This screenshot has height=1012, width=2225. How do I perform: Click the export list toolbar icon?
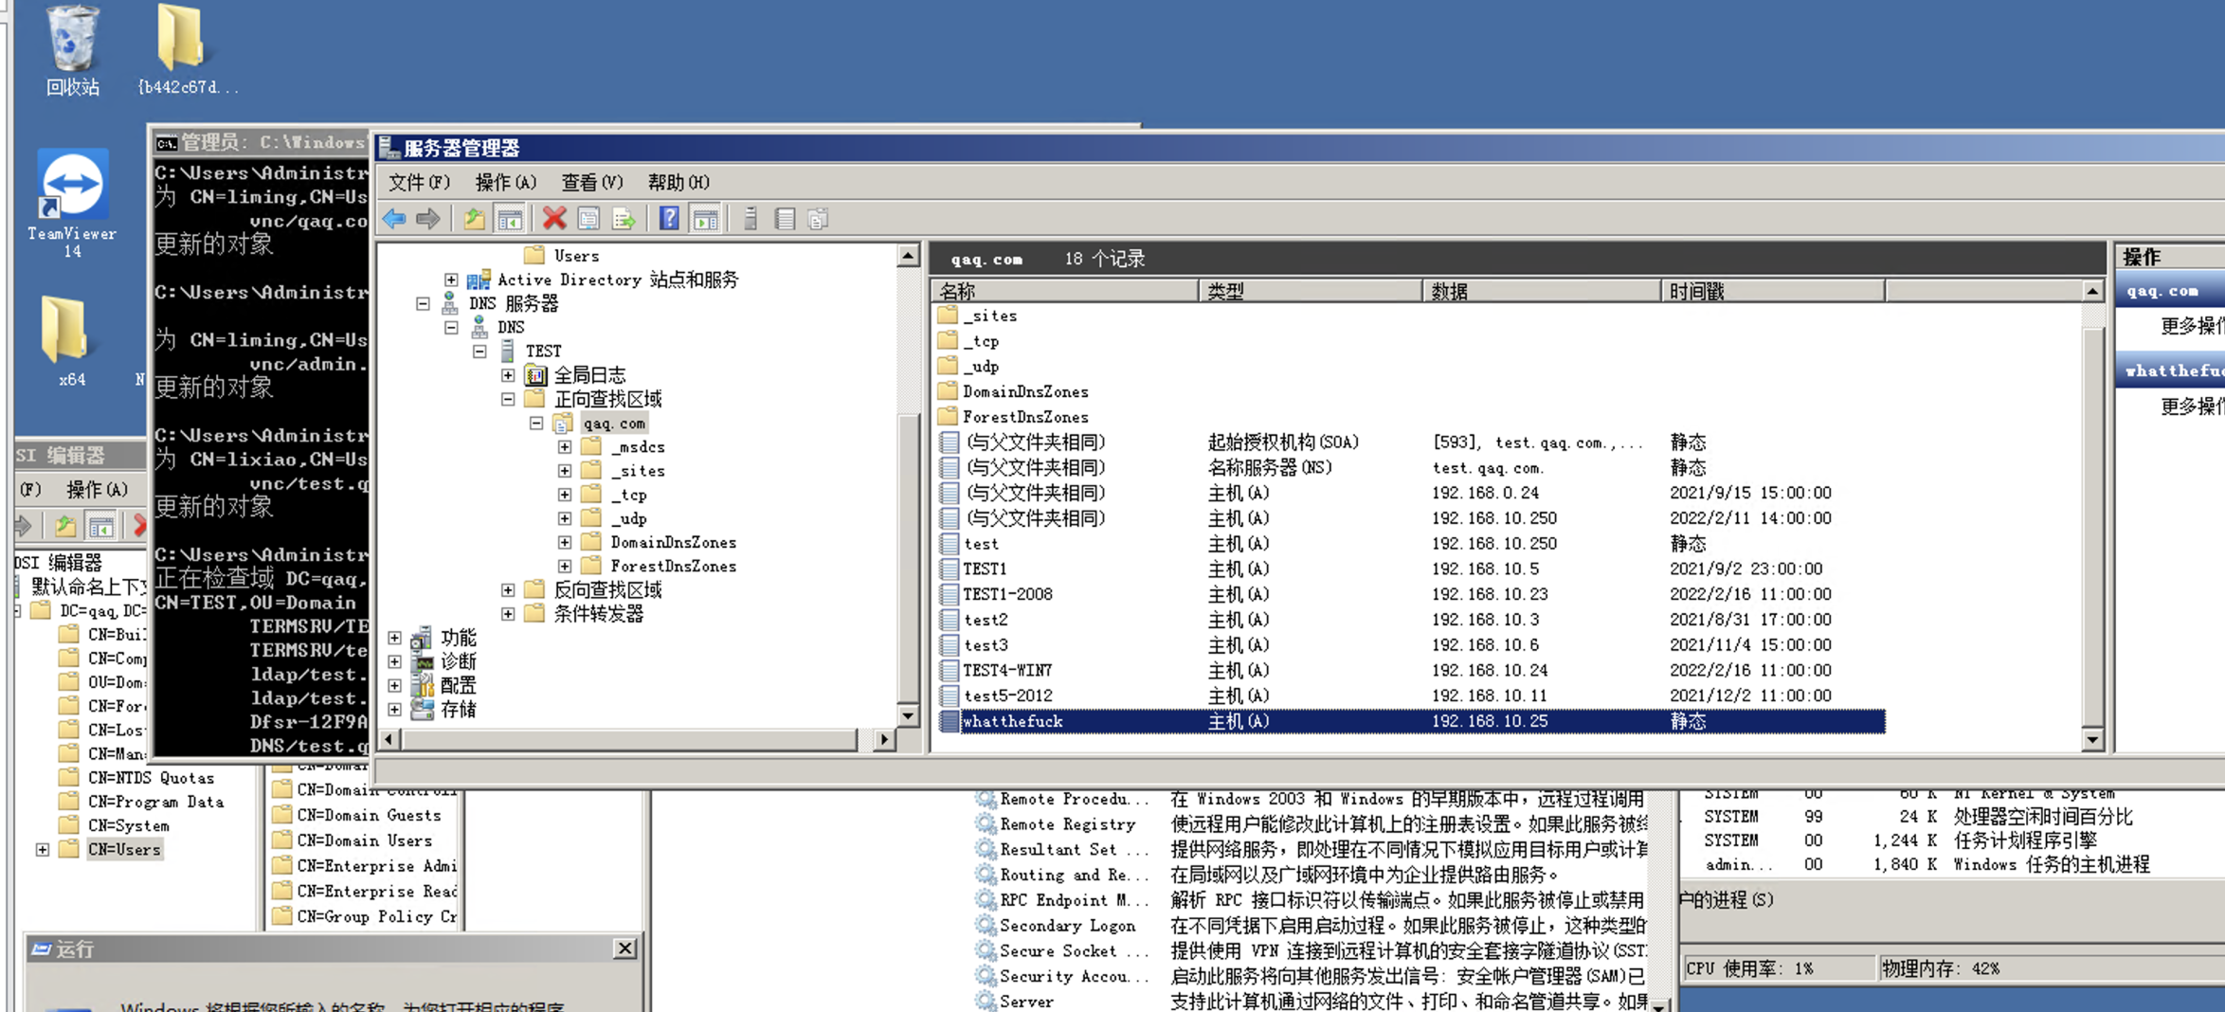(x=624, y=218)
